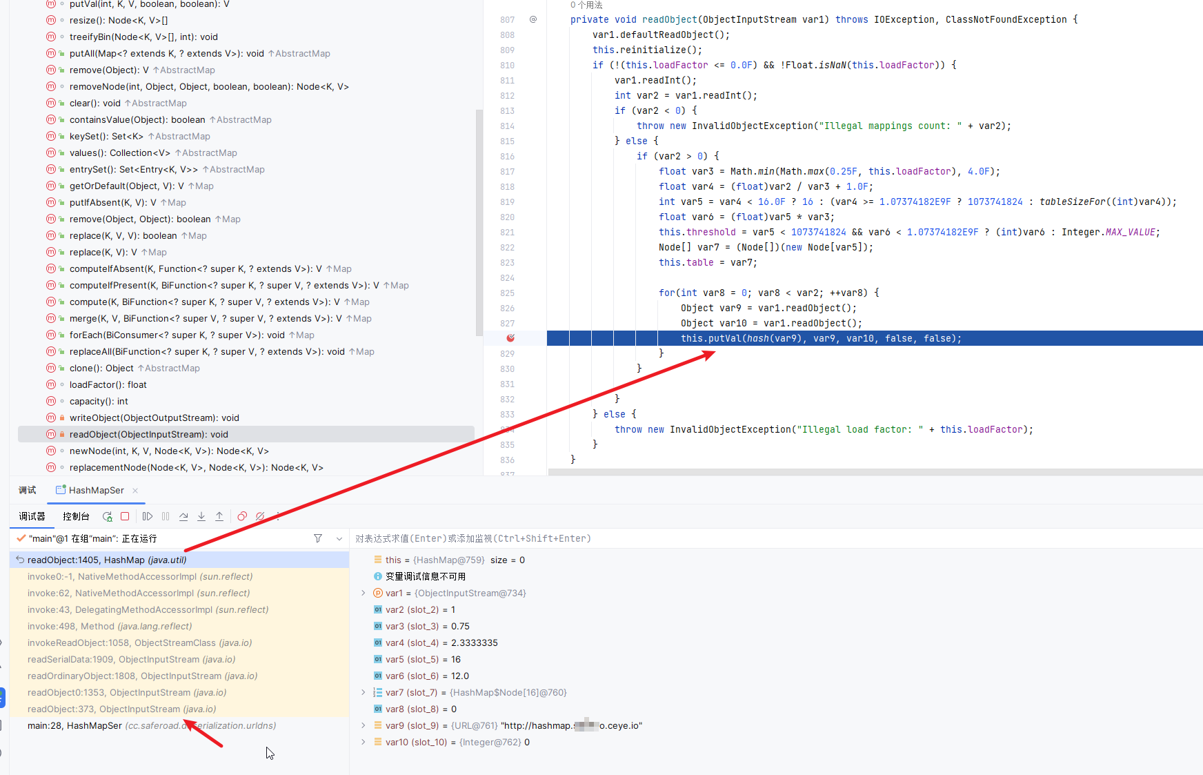Expand the var10 Integer variable

364,742
